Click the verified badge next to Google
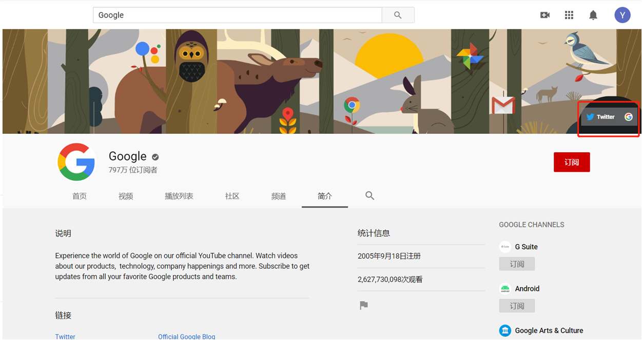This screenshot has width=642, height=340. (x=155, y=157)
